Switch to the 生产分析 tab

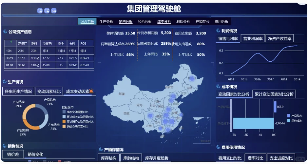click(x=106, y=21)
